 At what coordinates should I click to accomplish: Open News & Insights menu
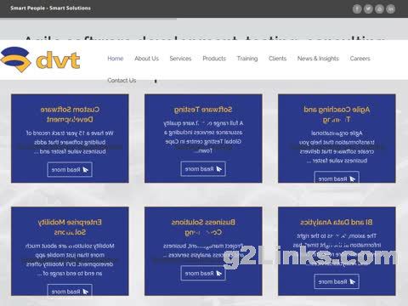point(318,59)
